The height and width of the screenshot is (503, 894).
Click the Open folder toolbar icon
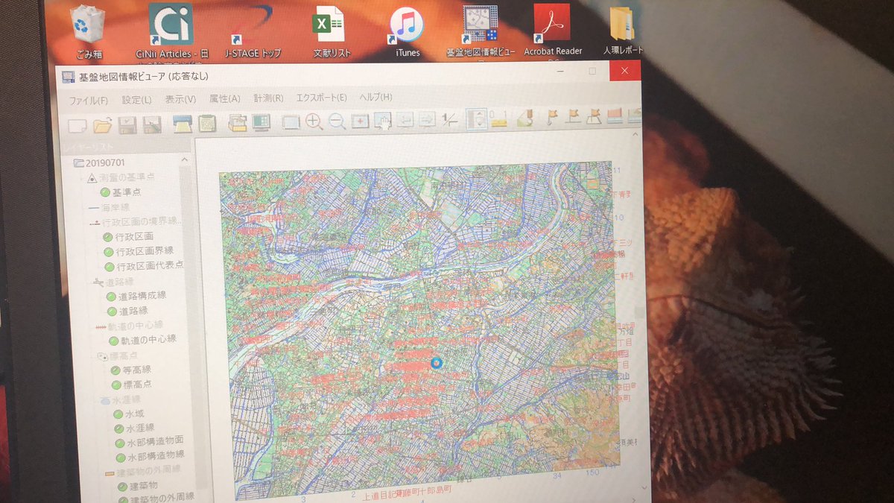click(x=103, y=125)
